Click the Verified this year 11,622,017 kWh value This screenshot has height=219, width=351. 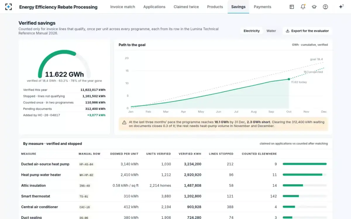93,90
